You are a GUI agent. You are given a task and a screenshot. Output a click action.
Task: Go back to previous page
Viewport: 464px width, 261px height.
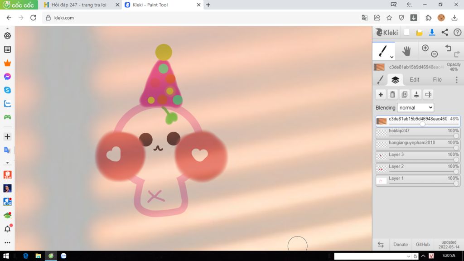(9, 18)
